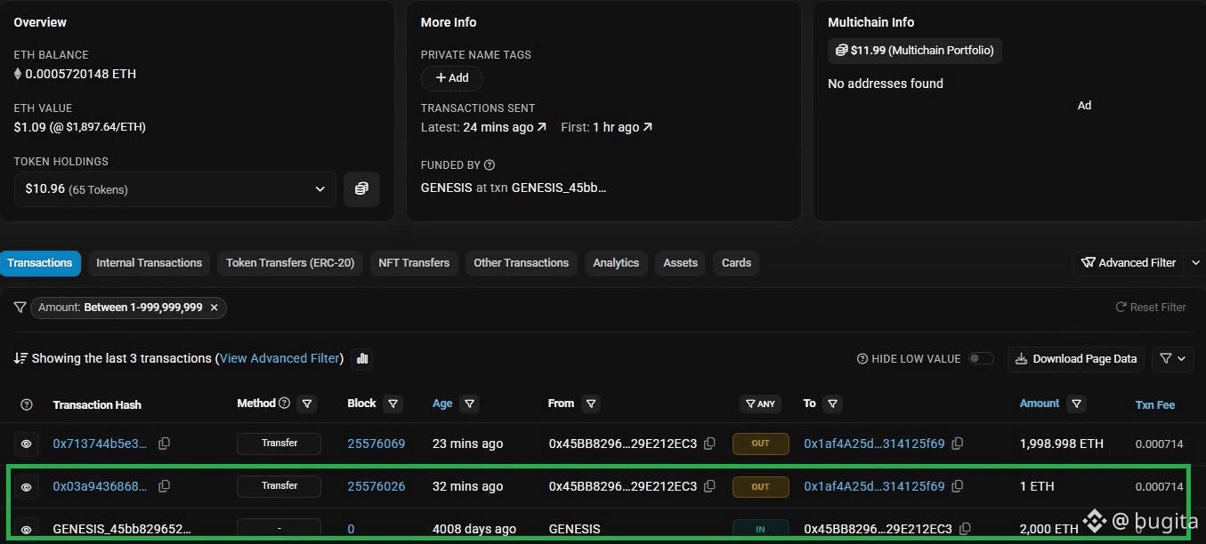The height and width of the screenshot is (544, 1206).
Task: Open the Block column filter
Action: [x=393, y=404]
